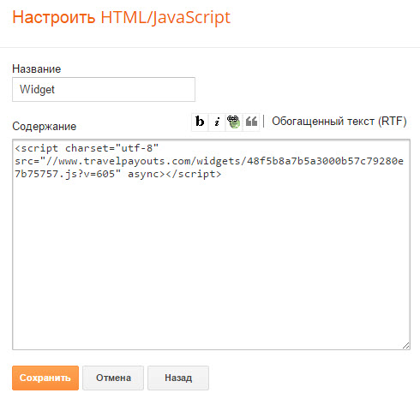Insert a hyperlink using the link icon
This screenshot has width=420, height=399.
click(234, 122)
